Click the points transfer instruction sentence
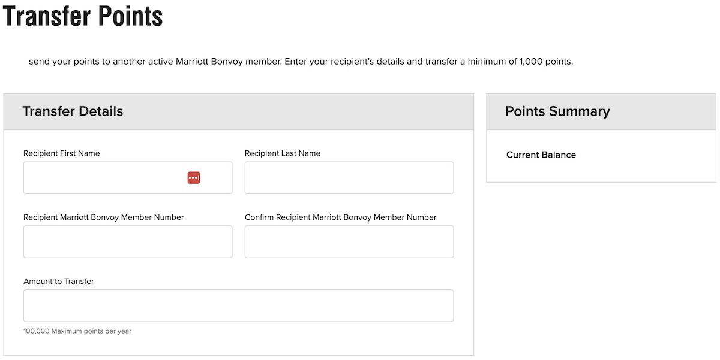The height and width of the screenshot is (360, 720). [x=301, y=62]
